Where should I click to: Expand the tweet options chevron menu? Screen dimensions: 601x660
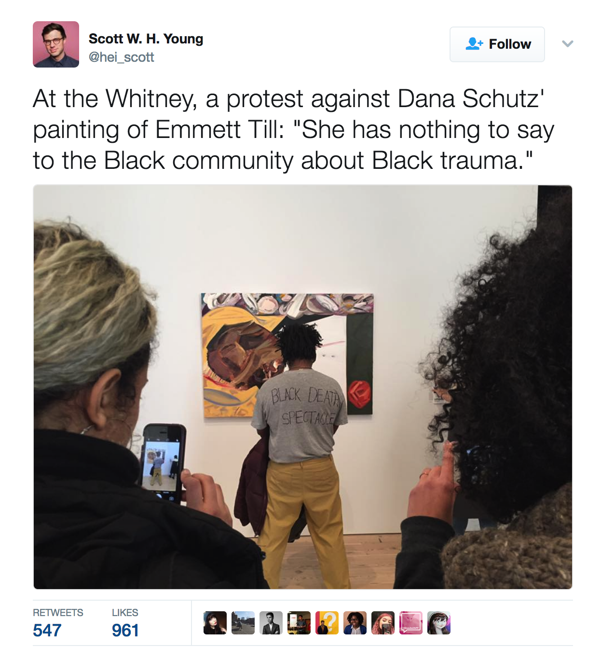click(x=568, y=44)
